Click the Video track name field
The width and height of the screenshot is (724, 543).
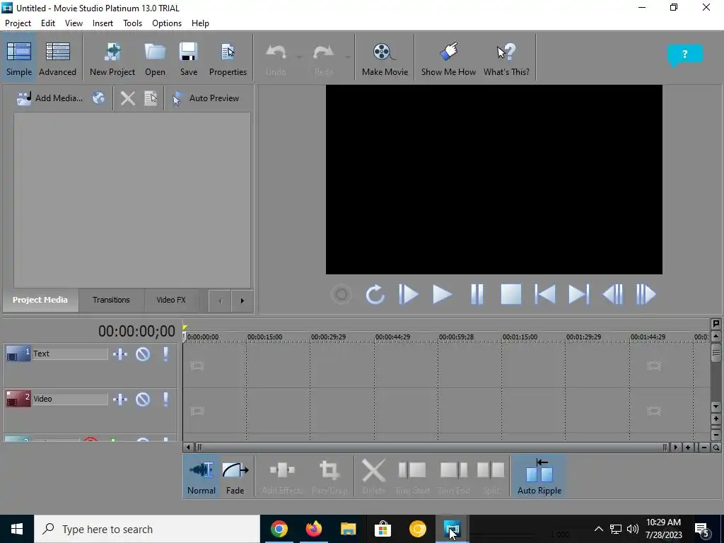(70, 399)
